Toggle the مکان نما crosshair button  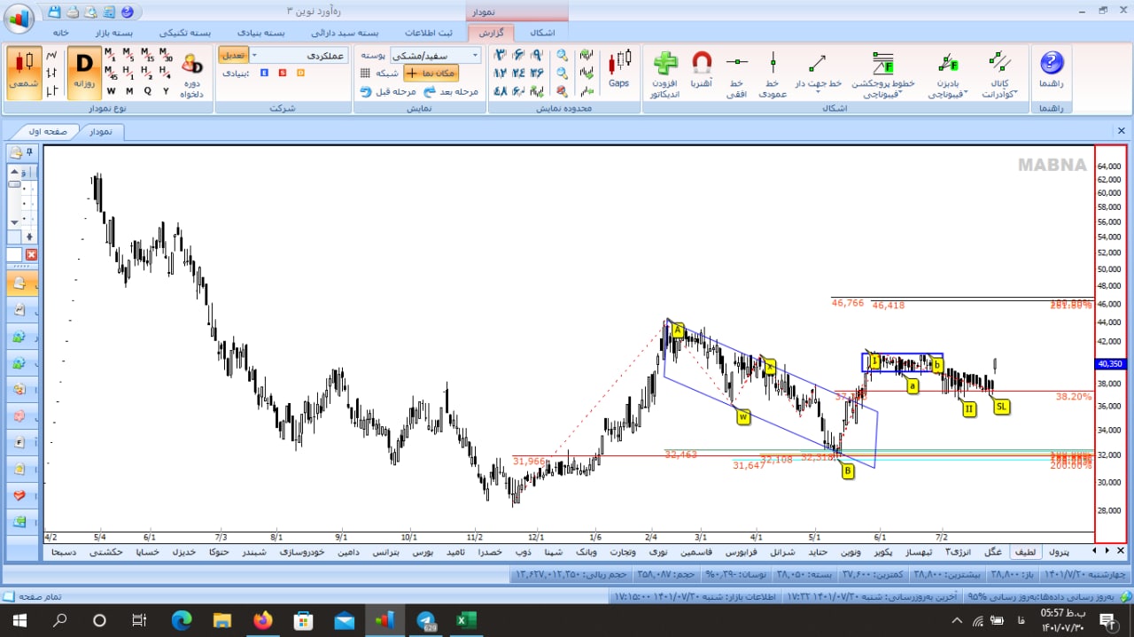[x=431, y=74]
